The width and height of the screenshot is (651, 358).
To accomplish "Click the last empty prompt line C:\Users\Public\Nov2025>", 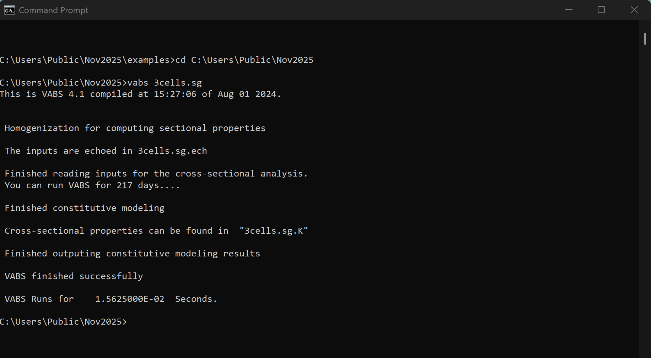I will click(x=63, y=322).
